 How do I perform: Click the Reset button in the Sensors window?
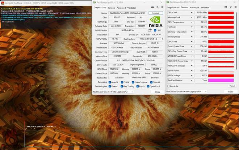click(232, 86)
